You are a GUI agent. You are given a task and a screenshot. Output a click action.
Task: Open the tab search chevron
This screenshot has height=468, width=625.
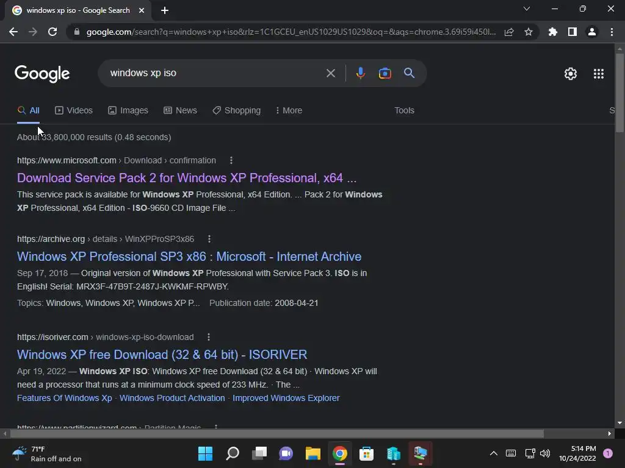tap(527, 9)
